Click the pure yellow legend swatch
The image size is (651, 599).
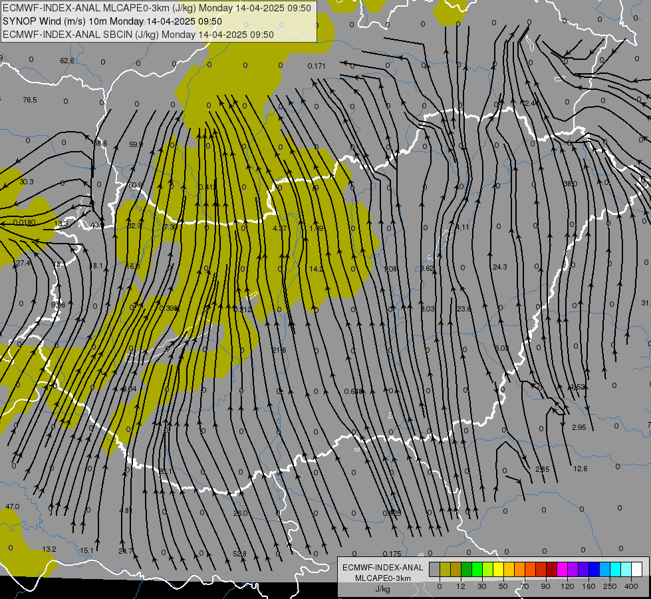(x=498, y=569)
